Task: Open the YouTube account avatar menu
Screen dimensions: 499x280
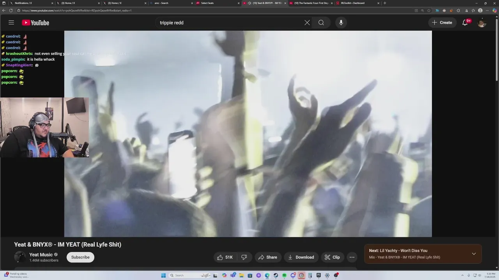Action: [x=482, y=23]
